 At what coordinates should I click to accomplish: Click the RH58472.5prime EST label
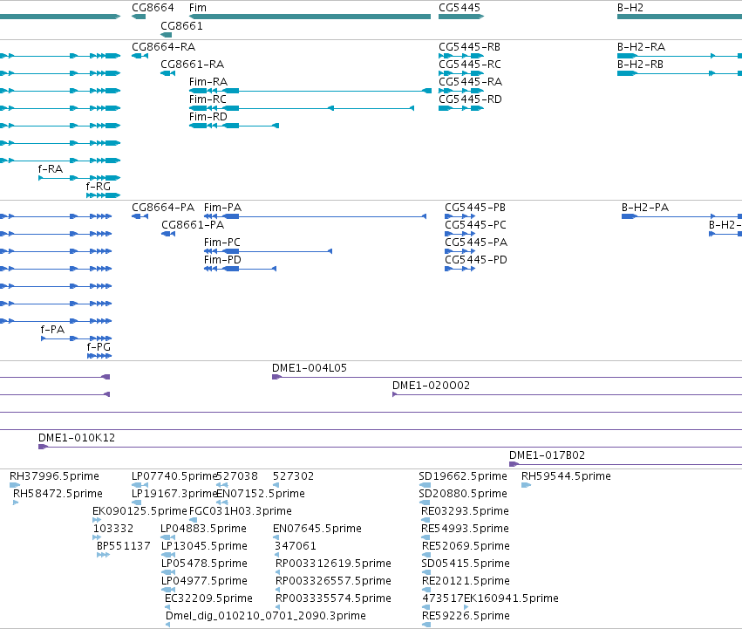[58, 494]
